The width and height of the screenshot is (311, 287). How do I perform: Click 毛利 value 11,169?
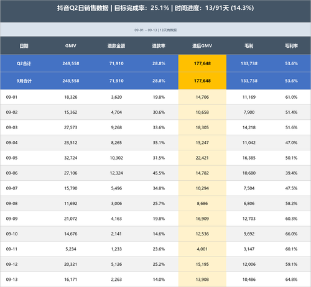coord(249,97)
